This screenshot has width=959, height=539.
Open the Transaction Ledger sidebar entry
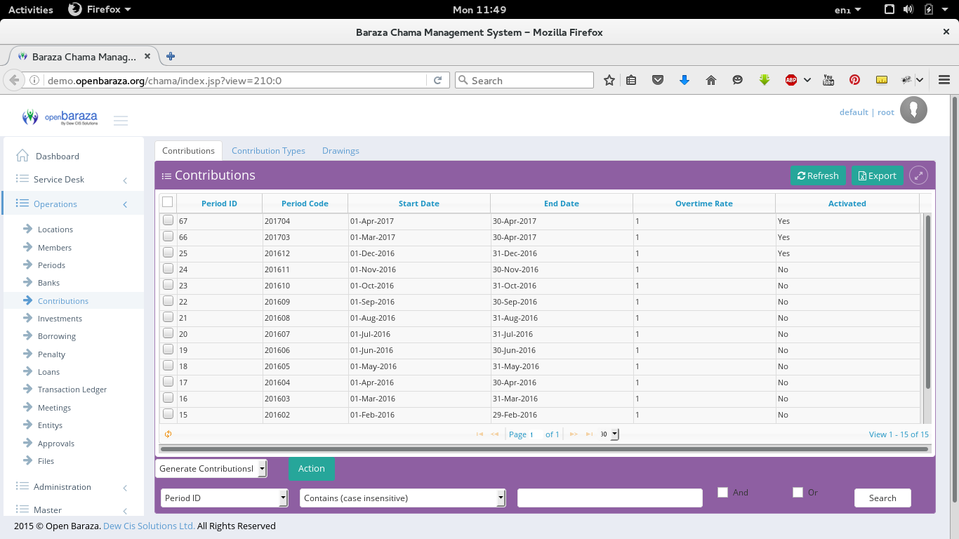click(x=71, y=389)
